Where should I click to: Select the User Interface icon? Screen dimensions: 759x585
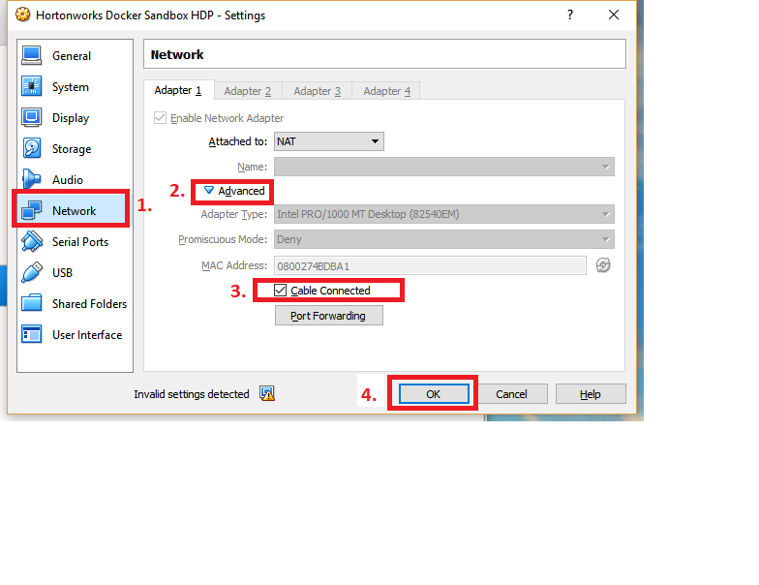click(x=31, y=335)
